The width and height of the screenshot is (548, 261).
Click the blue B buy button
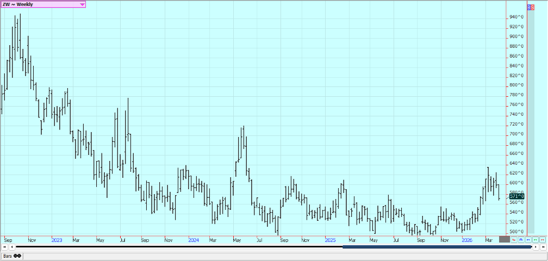coord(530,7)
